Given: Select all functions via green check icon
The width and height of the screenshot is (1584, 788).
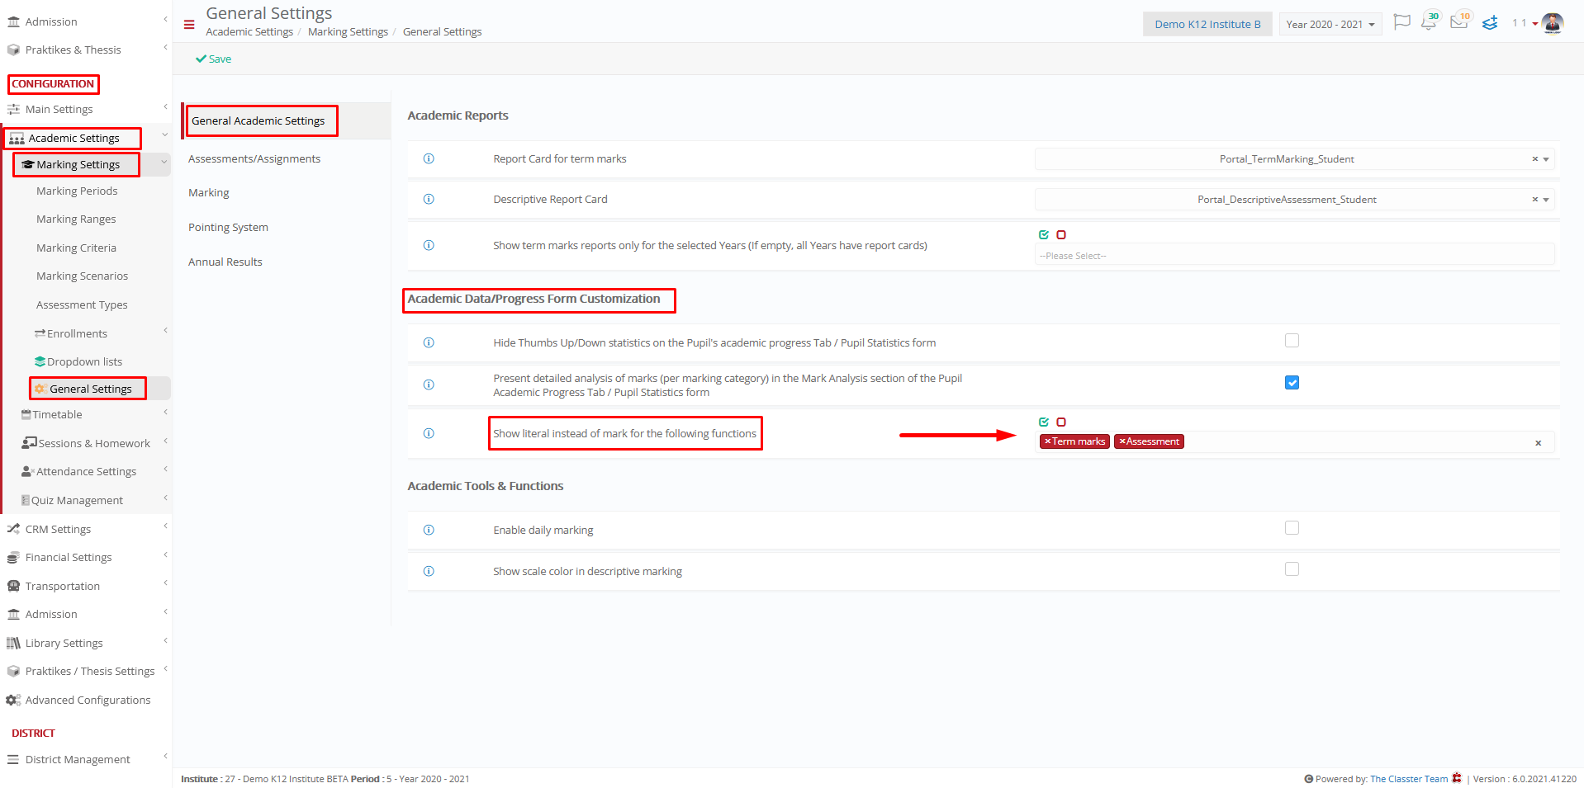Looking at the screenshot, I should point(1044,422).
